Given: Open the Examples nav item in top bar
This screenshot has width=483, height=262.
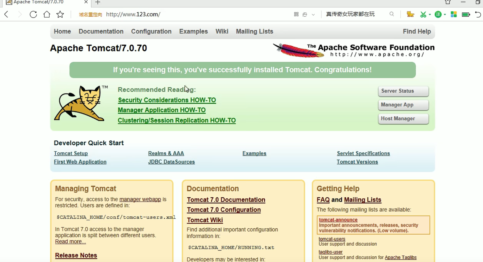Looking at the screenshot, I should pyautogui.click(x=193, y=31).
